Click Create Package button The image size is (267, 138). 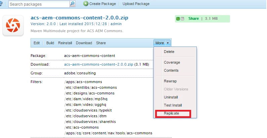tap(100, 4)
